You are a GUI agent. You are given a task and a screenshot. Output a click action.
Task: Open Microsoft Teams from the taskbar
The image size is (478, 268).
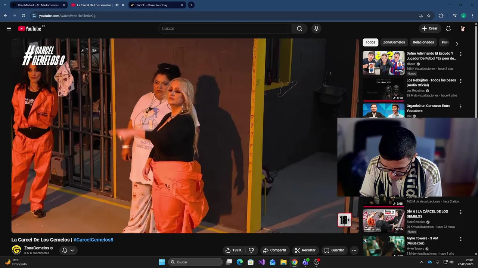pos(305,262)
